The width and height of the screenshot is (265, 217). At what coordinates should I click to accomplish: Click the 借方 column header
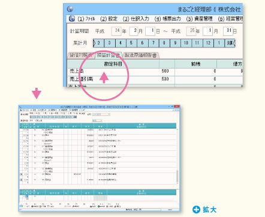pyautogui.click(x=230, y=64)
